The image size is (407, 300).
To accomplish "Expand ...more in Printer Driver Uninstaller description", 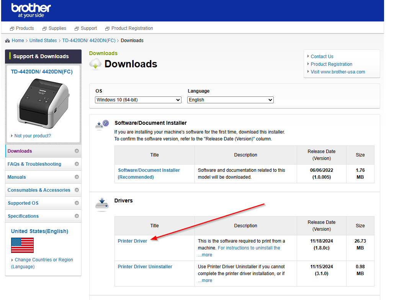I will 205,280.
